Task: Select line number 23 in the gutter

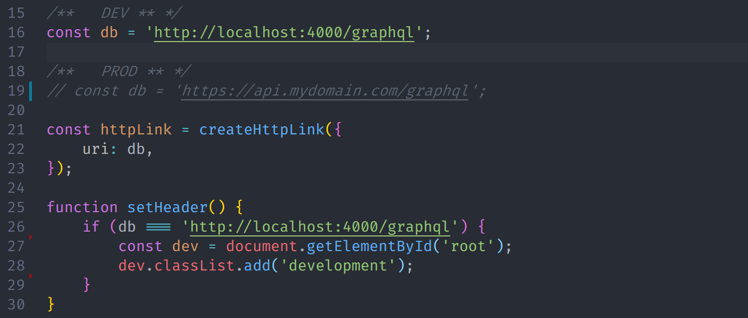Action: [x=17, y=168]
